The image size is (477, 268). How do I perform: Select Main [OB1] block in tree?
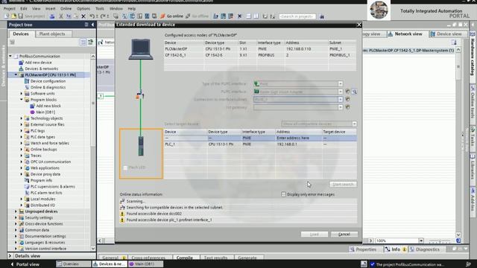click(x=45, y=112)
